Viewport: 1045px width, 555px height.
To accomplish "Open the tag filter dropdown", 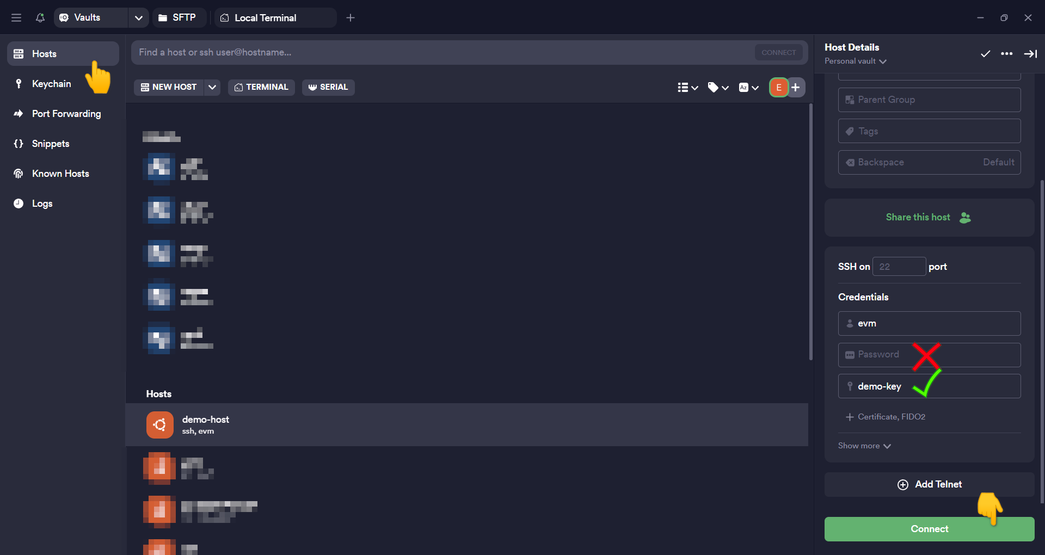I will tap(718, 87).
